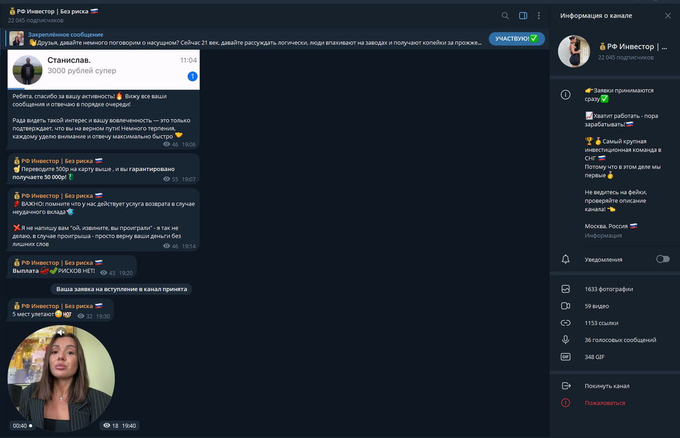The width and height of the screenshot is (680, 438).
Task: Click the УЧАСТВУЮ! pinned button
Action: [517, 38]
